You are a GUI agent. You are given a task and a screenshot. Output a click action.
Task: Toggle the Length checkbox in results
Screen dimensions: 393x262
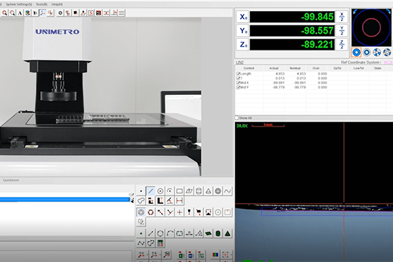click(238, 73)
